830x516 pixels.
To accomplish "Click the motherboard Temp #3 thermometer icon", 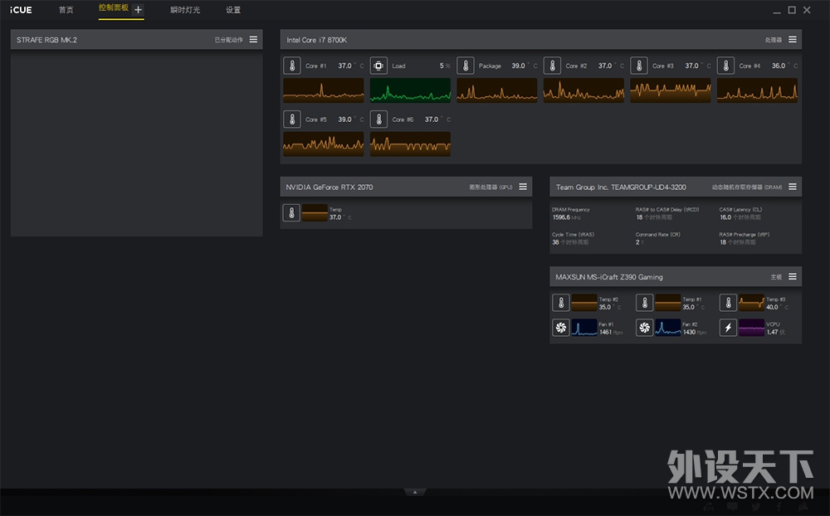I will click(728, 302).
